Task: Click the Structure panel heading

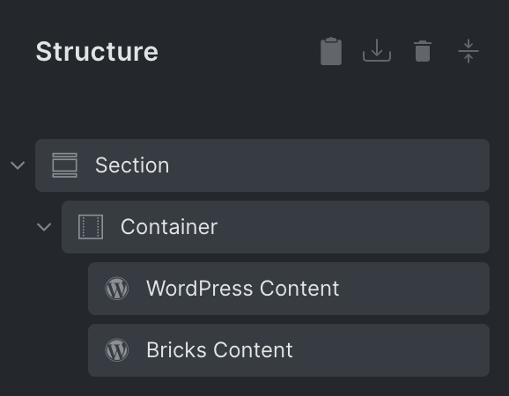Action: (x=97, y=51)
